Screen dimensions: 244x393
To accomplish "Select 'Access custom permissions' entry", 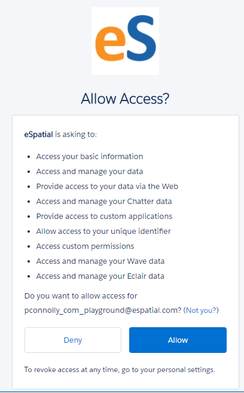I will (x=85, y=246).
